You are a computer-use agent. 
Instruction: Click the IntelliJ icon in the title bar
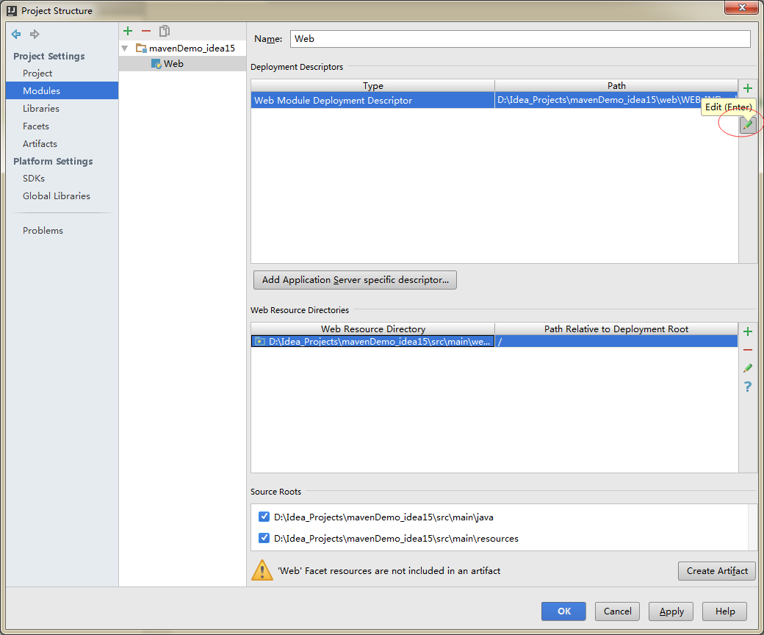(12, 10)
